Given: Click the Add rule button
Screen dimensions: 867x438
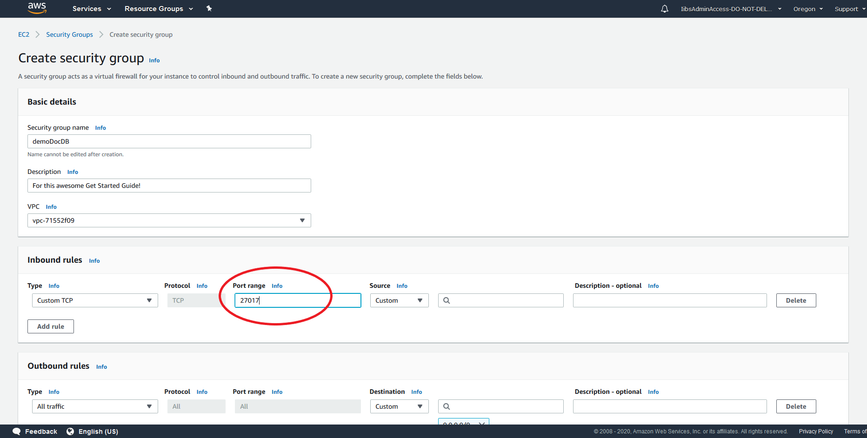Looking at the screenshot, I should pyautogui.click(x=50, y=326).
